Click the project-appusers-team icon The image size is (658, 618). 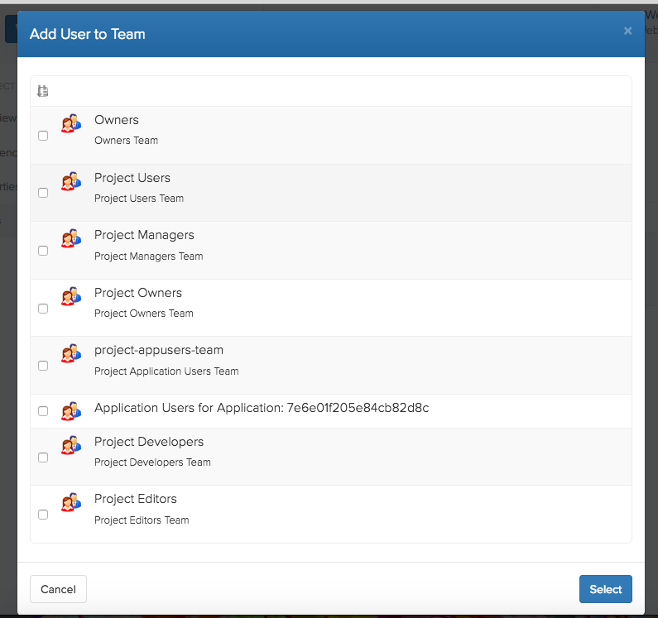click(70, 354)
